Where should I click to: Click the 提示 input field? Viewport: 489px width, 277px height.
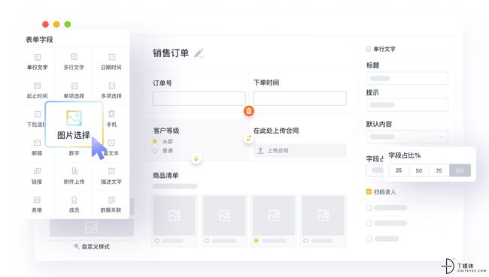407,105
